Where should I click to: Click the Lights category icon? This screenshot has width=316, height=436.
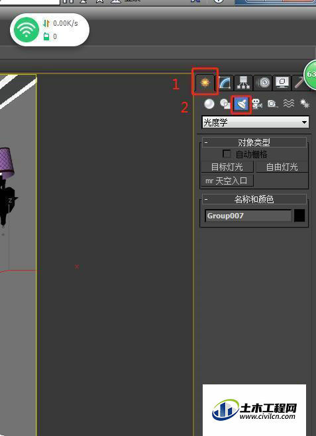point(241,104)
